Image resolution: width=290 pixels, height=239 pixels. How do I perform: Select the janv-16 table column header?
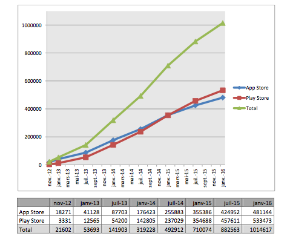pos(259,203)
